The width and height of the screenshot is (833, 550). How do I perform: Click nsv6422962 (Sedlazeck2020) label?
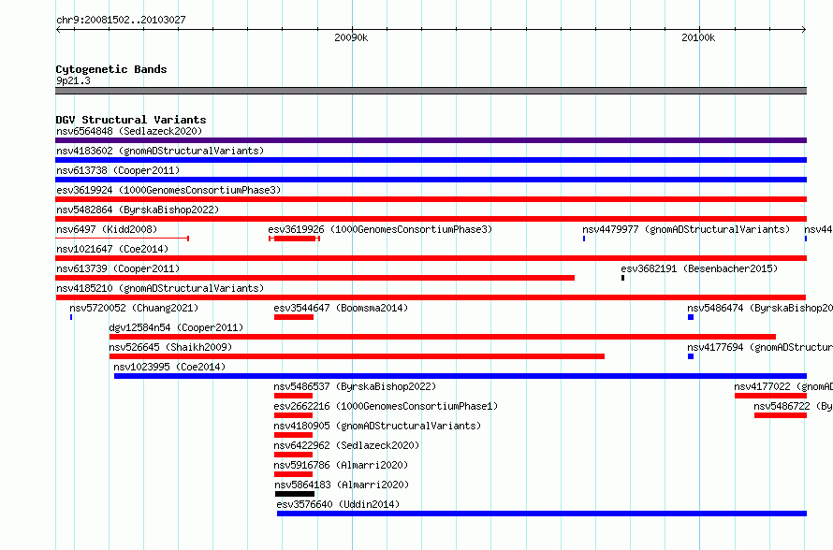click(346, 445)
